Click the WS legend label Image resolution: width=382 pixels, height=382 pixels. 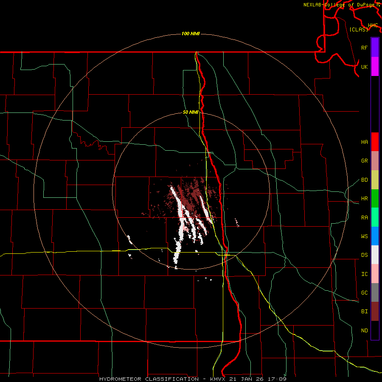(x=364, y=236)
